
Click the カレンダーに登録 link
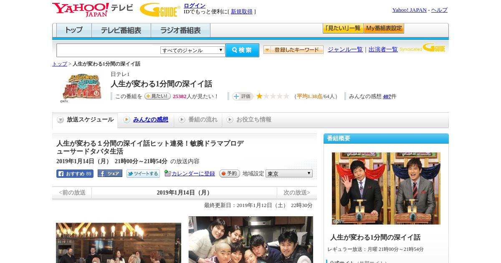pyautogui.click(x=193, y=173)
